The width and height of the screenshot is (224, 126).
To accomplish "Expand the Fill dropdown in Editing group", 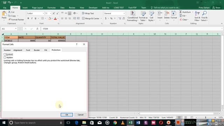I will [186, 16].
